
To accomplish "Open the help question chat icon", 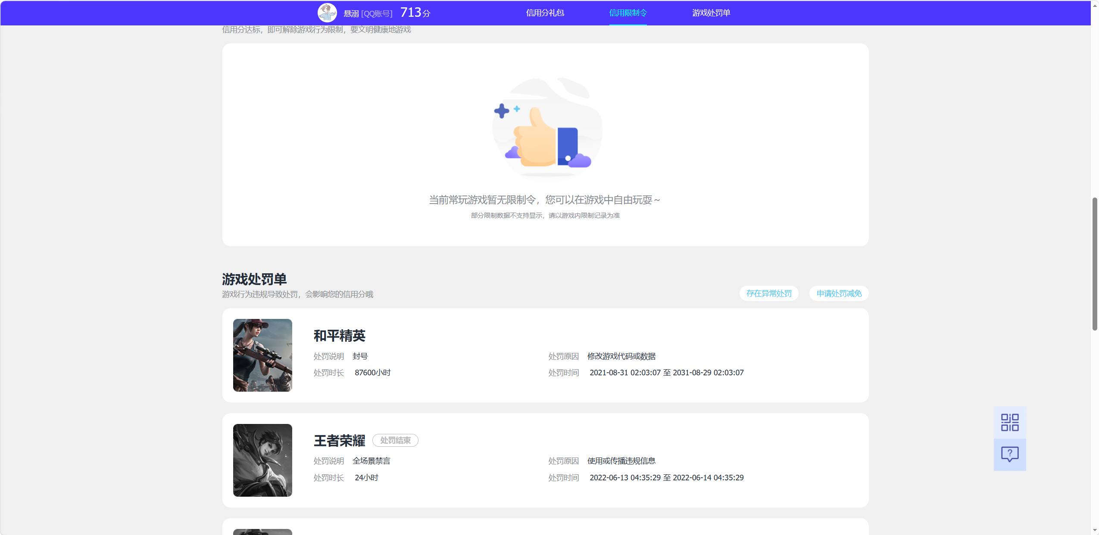I will pyautogui.click(x=1009, y=455).
